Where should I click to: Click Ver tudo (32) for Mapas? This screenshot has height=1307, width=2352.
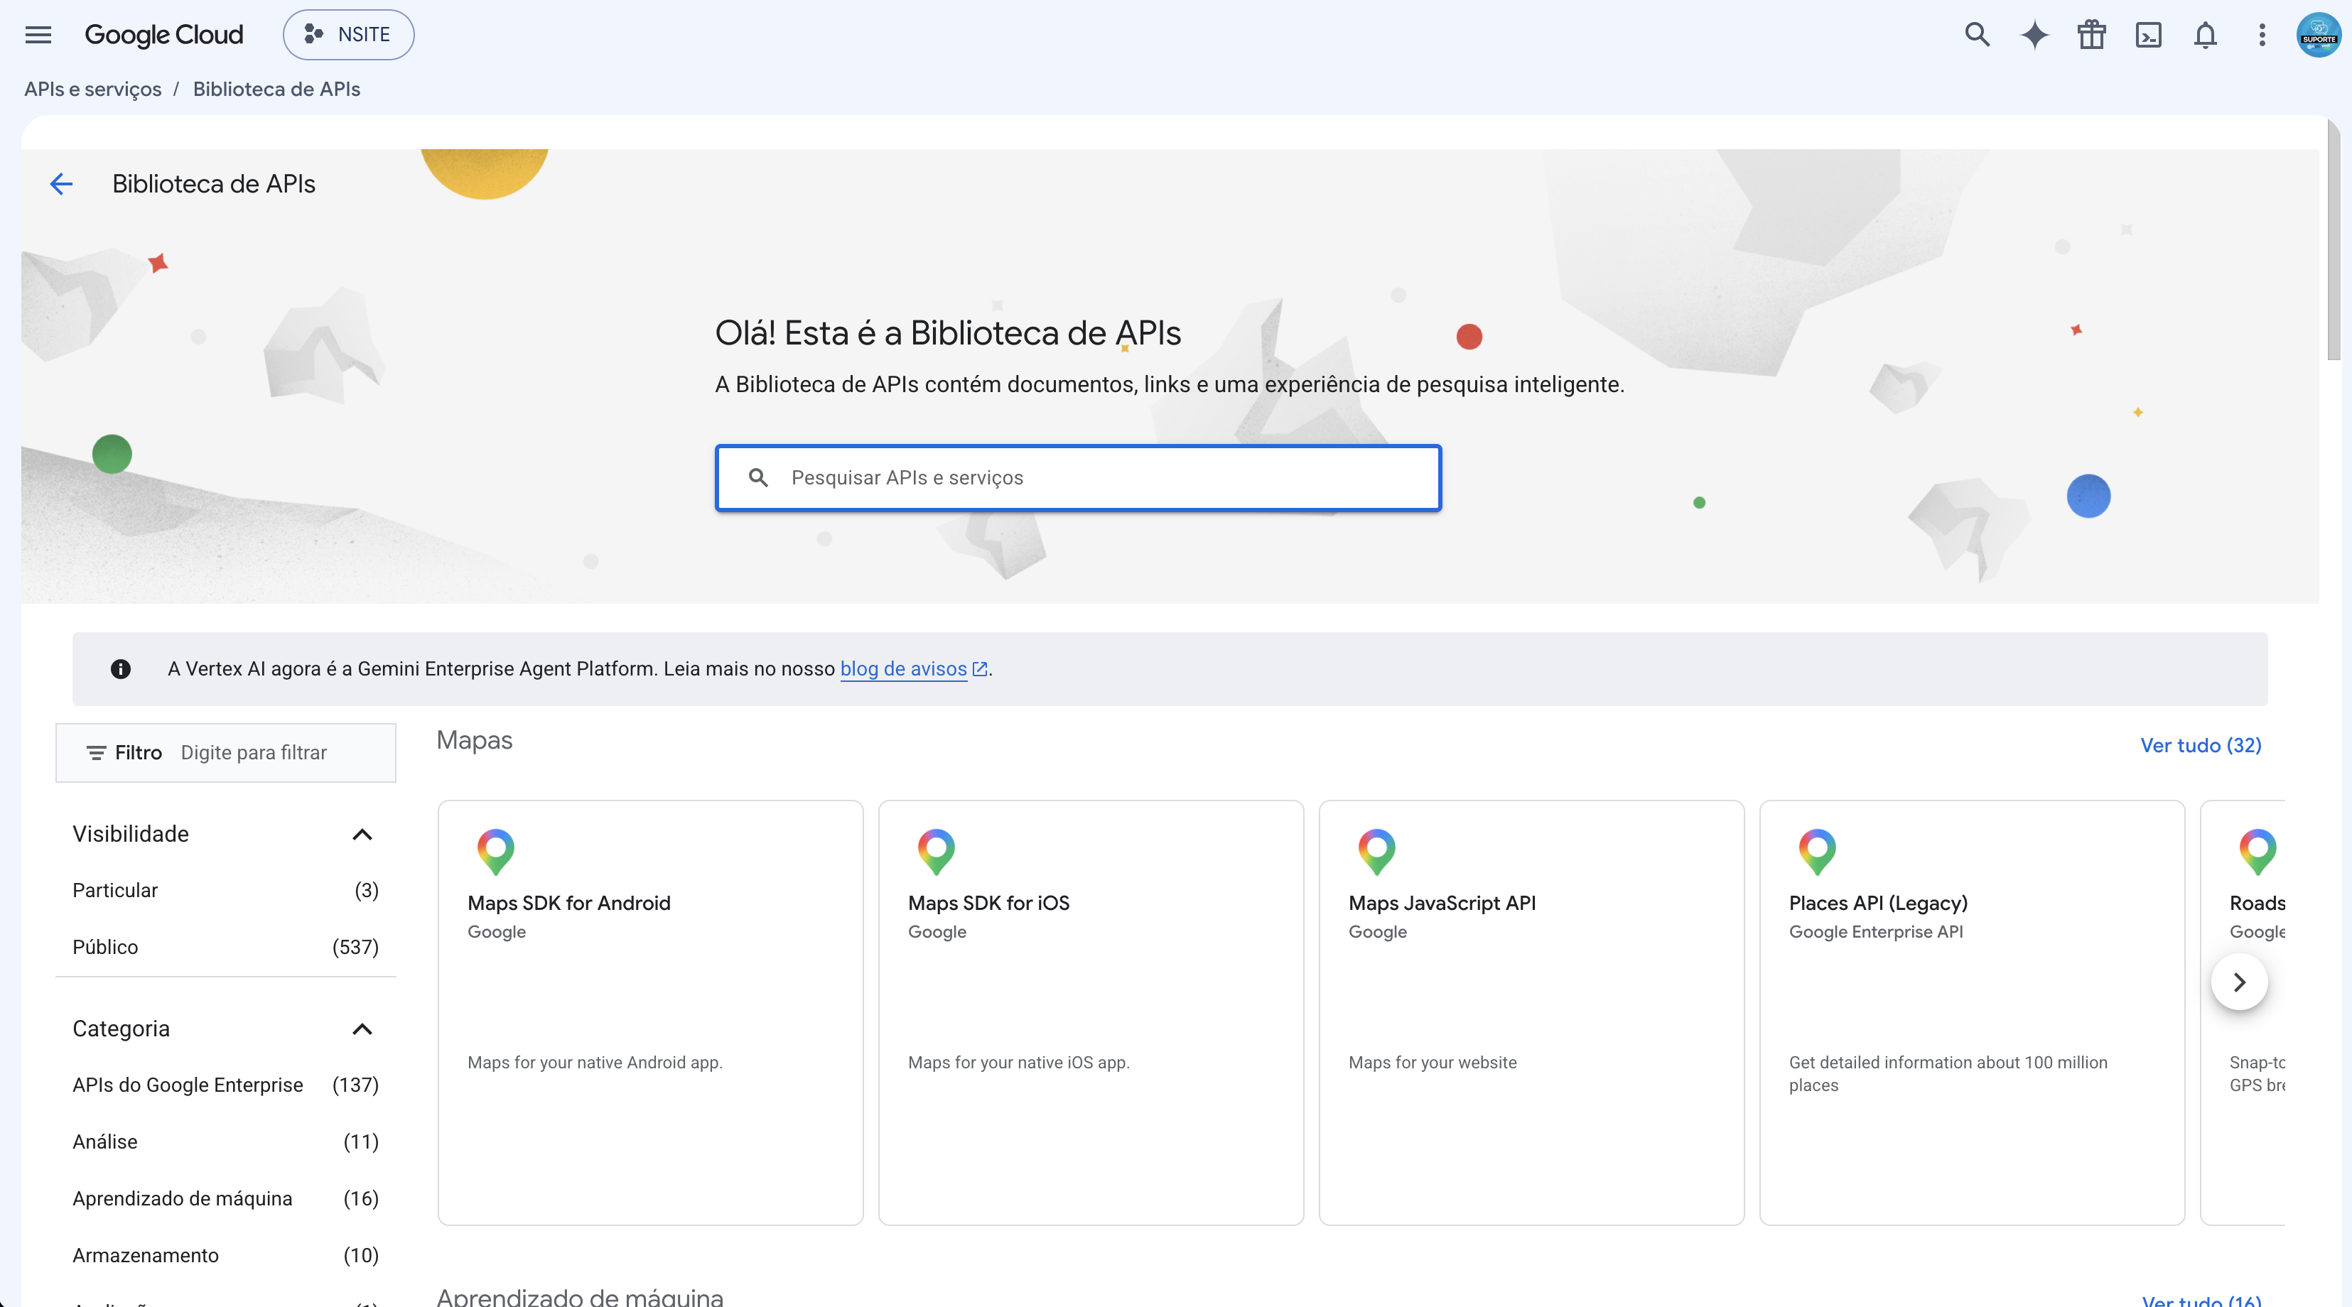pyautogui.click(x=2201, y=744)
